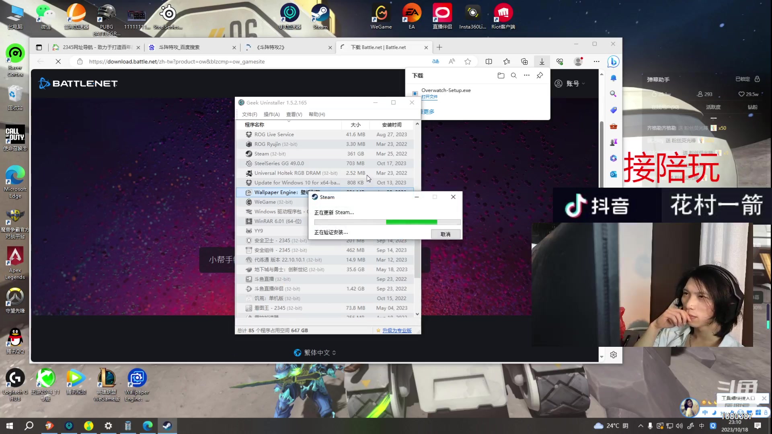Open the EA desktop shortcut

[x=411, y=16]
